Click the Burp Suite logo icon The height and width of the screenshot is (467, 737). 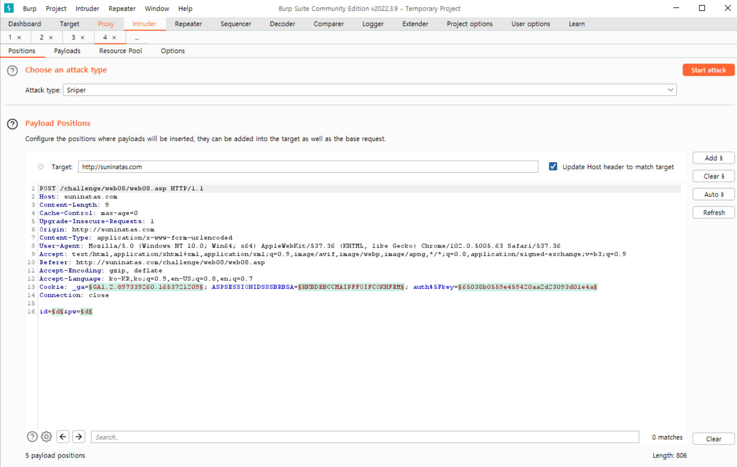click(9, 8)
